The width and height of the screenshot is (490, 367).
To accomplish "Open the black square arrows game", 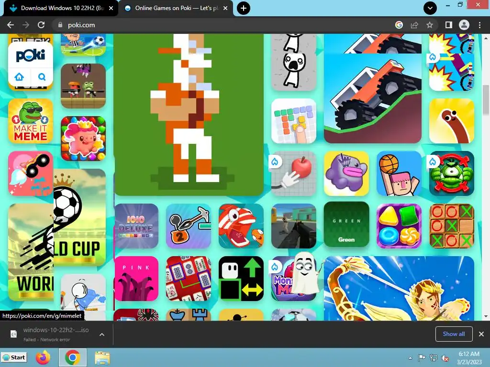I will pyautogui.click(x=241, y=279).
